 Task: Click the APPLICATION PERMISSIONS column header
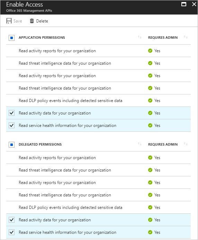pyautogui.click(x=42, y=37)
